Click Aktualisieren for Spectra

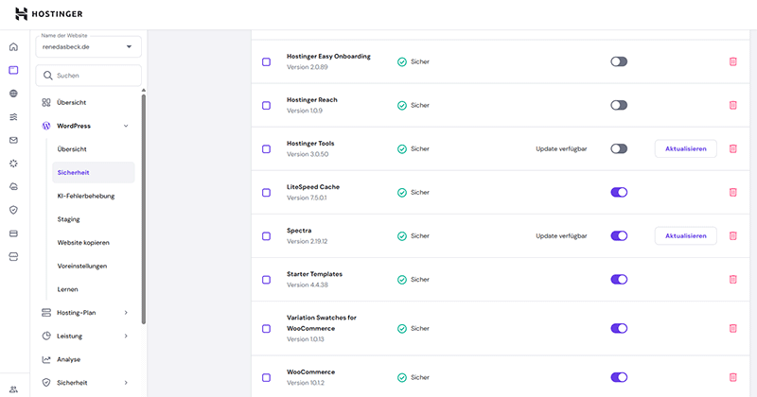(x=685, y=236)
